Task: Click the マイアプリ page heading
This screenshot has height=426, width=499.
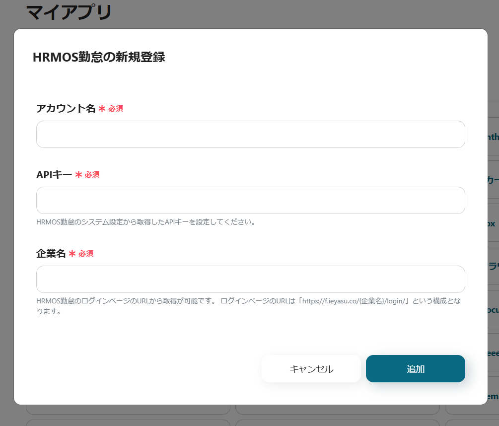Action: 69,12
